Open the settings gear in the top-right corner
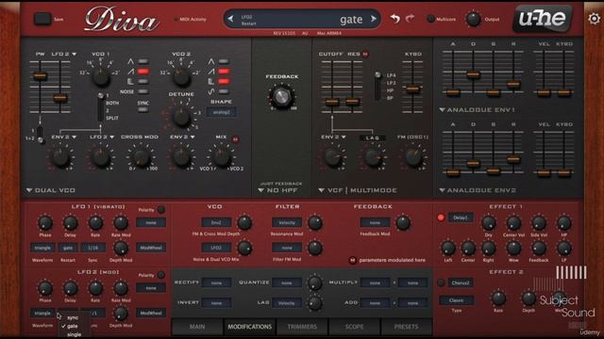The width and height of the screenshot is (604, 339). [595, 19]
